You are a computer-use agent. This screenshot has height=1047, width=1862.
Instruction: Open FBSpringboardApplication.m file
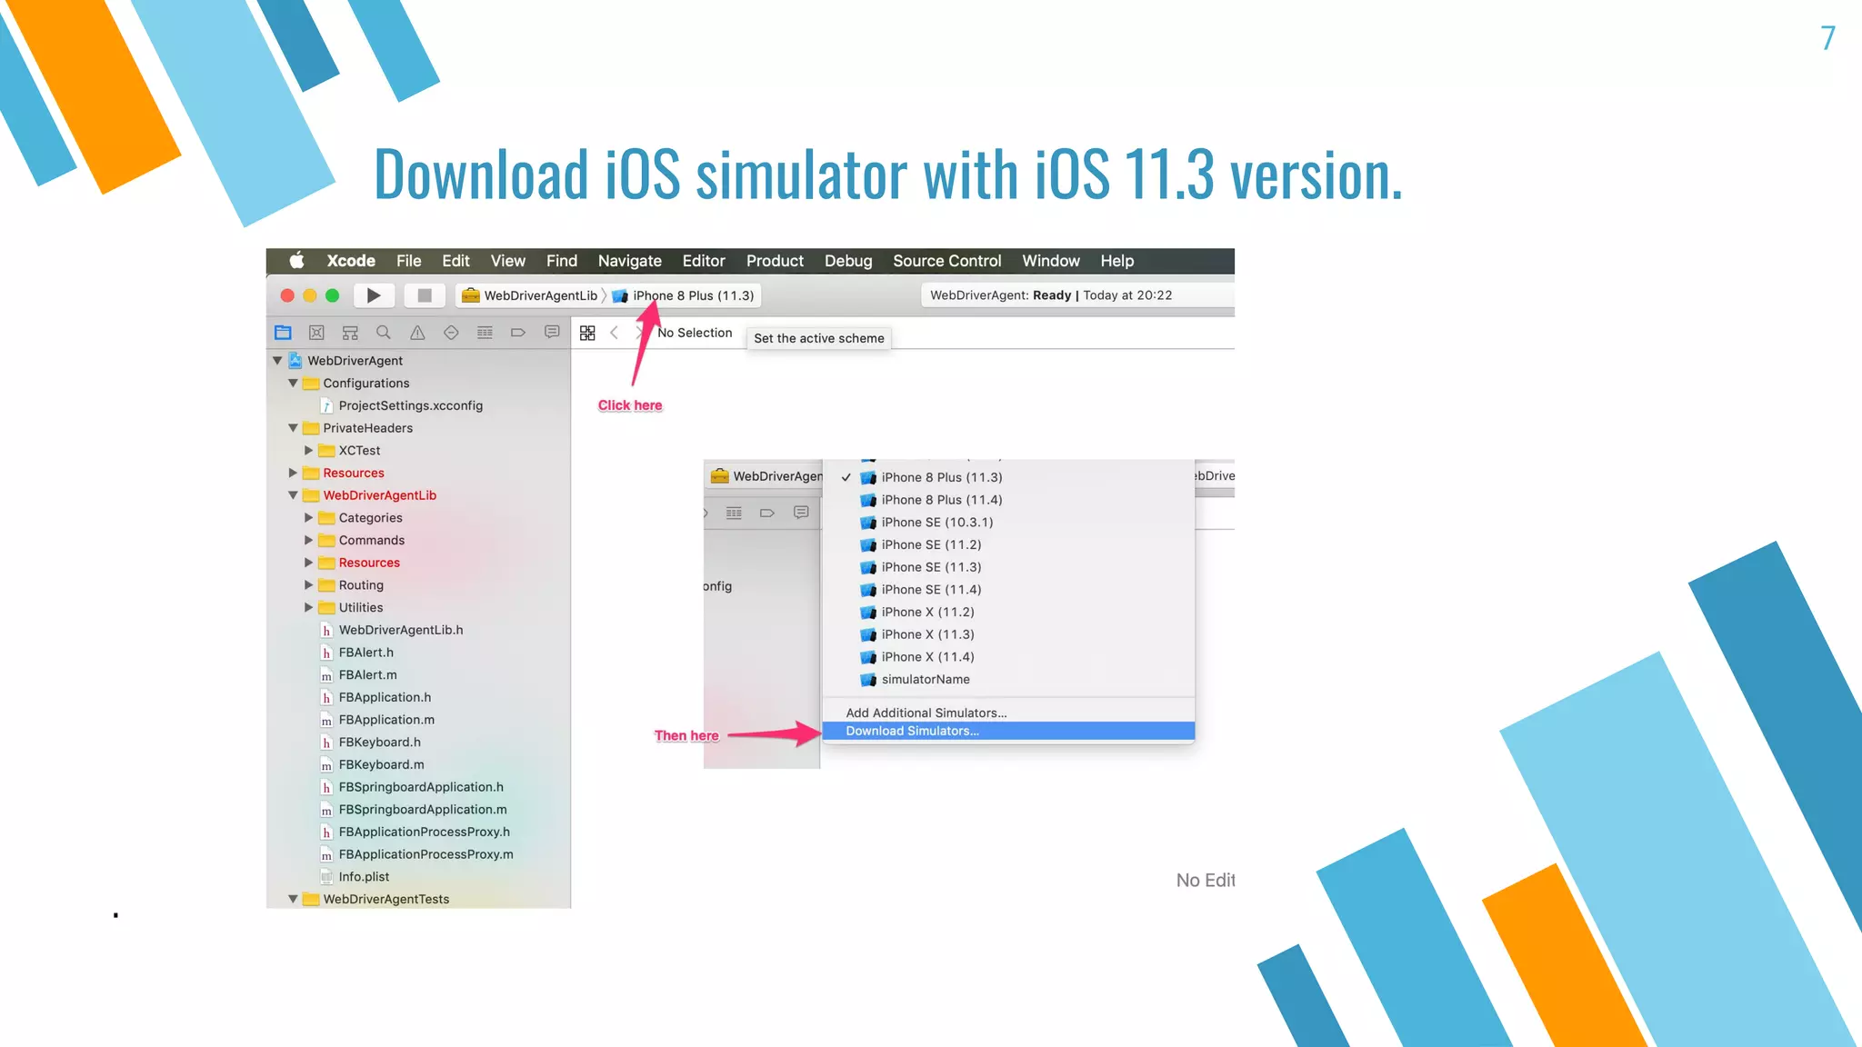click(414, 810)
